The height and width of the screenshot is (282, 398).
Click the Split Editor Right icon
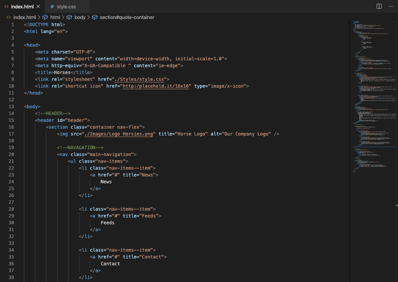[379, 6]
